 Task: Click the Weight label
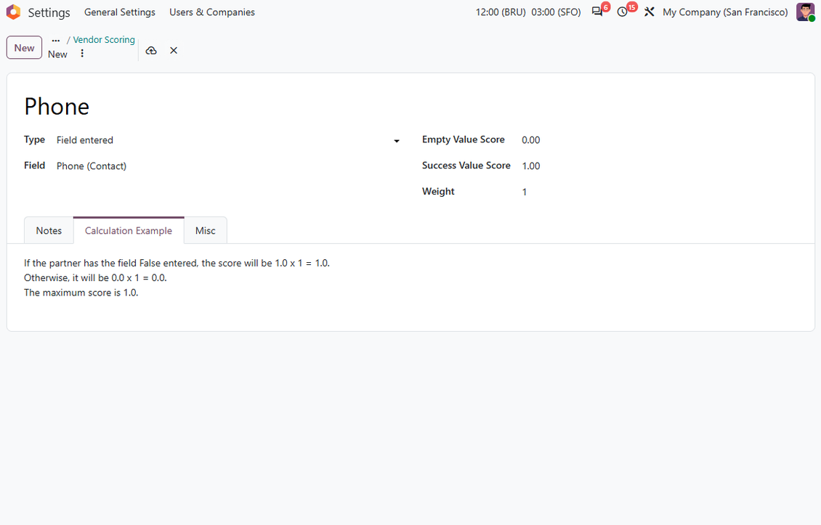pyautogui.click(x=438, y=192)
